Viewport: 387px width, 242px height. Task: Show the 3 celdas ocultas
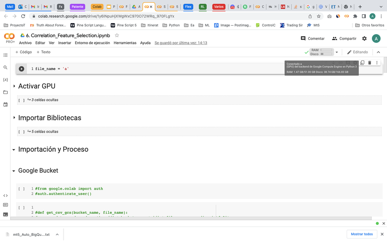tap(45, 100)
